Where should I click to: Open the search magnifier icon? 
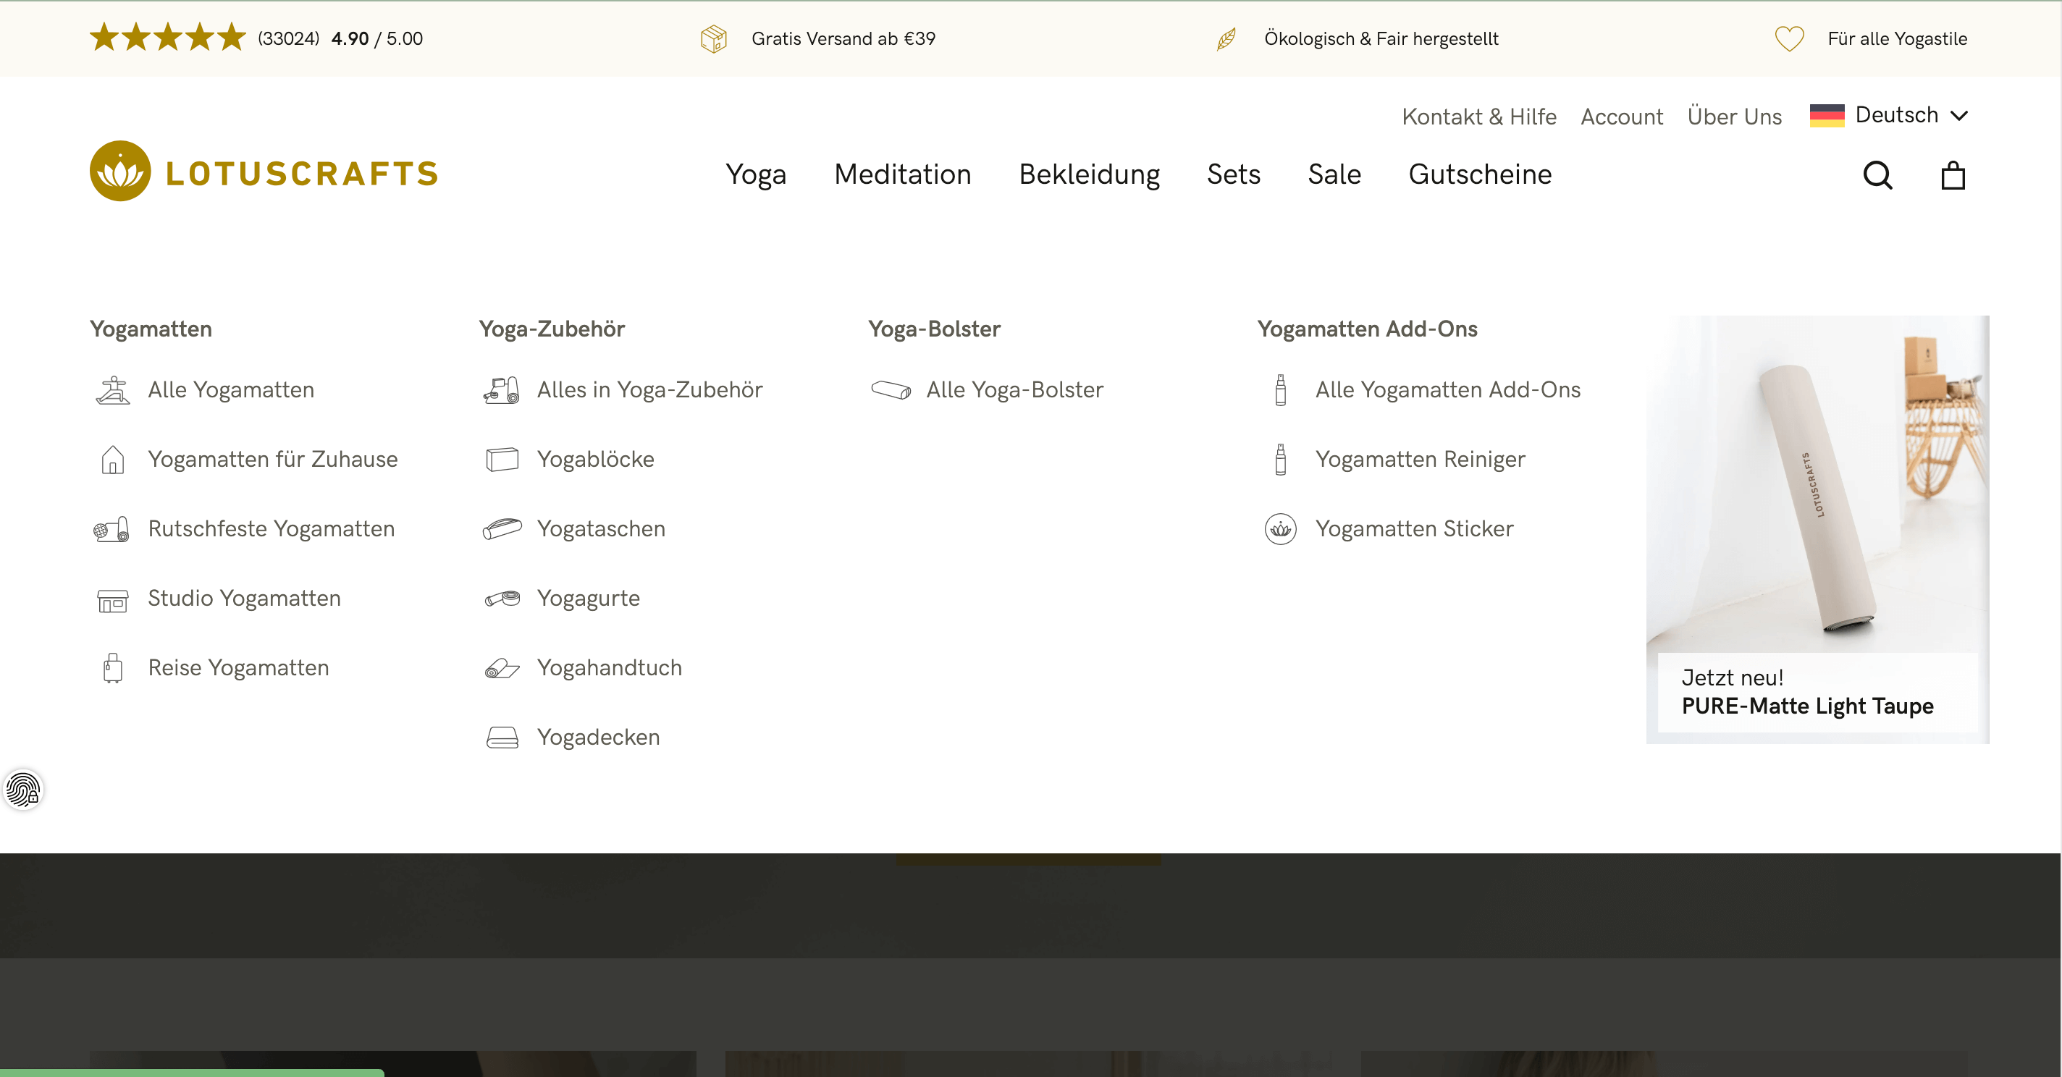click(x=1878, y=175)
